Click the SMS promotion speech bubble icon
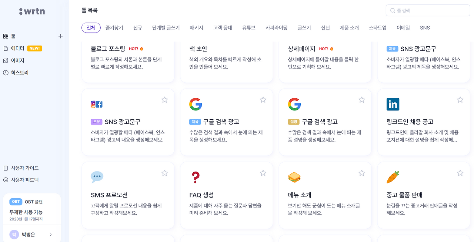 97,177
